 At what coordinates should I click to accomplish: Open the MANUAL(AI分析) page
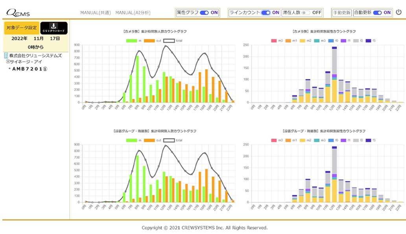133,13
